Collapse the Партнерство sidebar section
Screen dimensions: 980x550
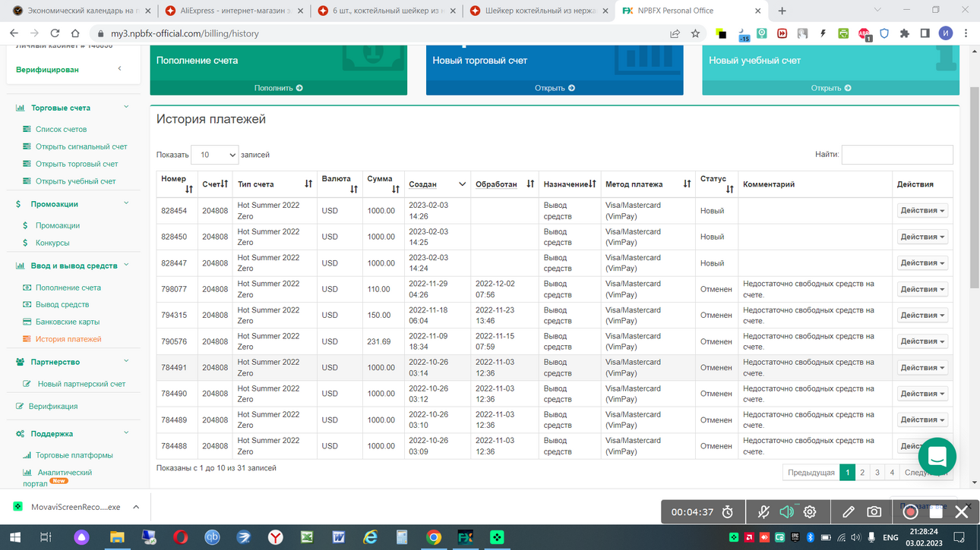126,362
